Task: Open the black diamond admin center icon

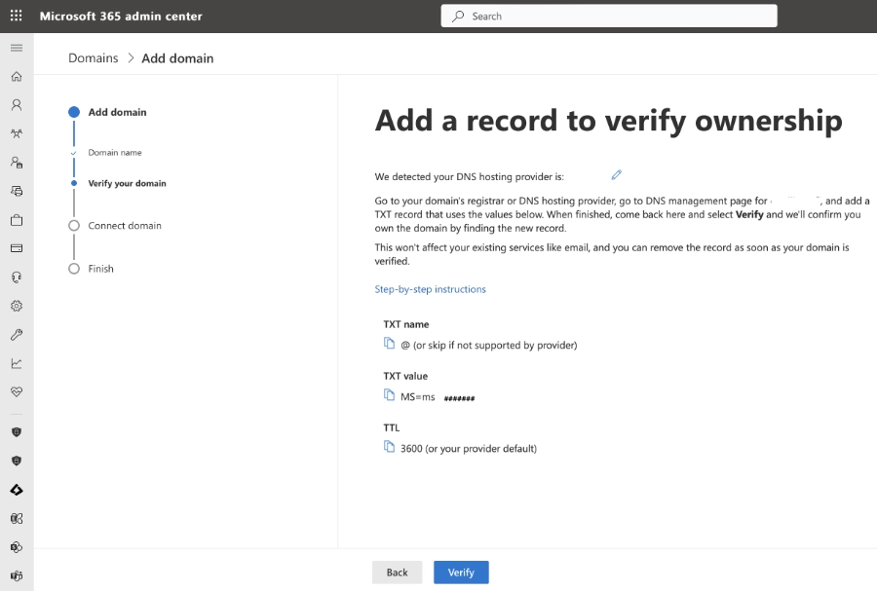Action: 17,490
